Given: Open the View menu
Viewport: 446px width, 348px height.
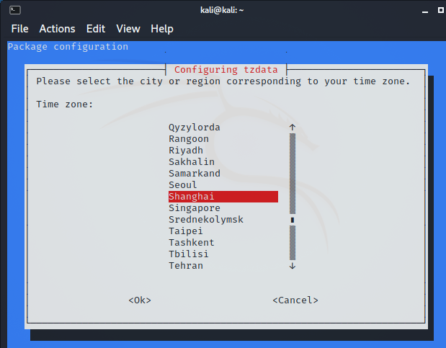Looking at the screenshot, I should 128,29.
